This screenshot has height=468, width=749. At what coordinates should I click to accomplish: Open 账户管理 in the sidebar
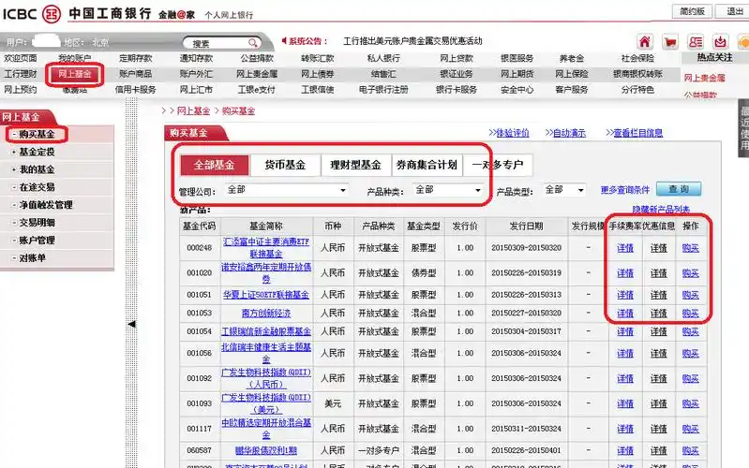(37, 240)
